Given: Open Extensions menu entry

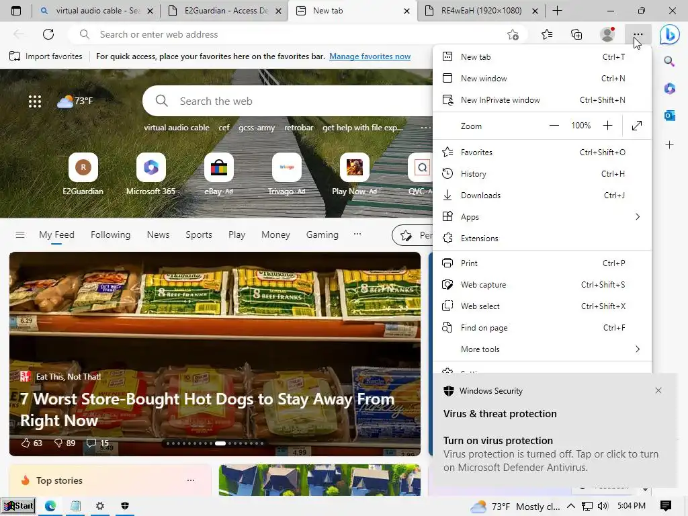Looking at the screenshot, I should (542, 239).
